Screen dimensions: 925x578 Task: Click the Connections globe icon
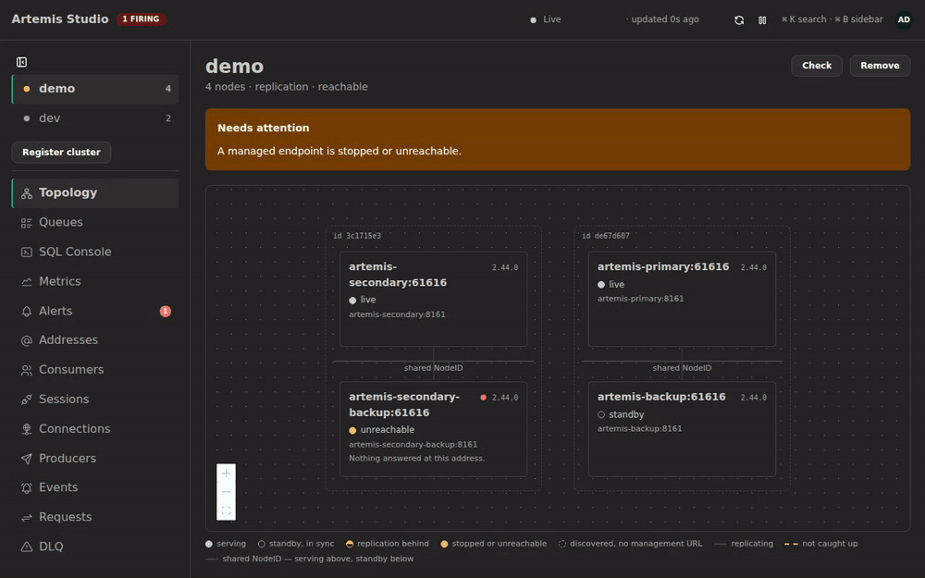27,429
